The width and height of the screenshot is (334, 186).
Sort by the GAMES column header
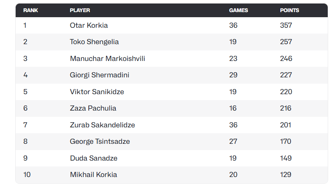(238, 11)
